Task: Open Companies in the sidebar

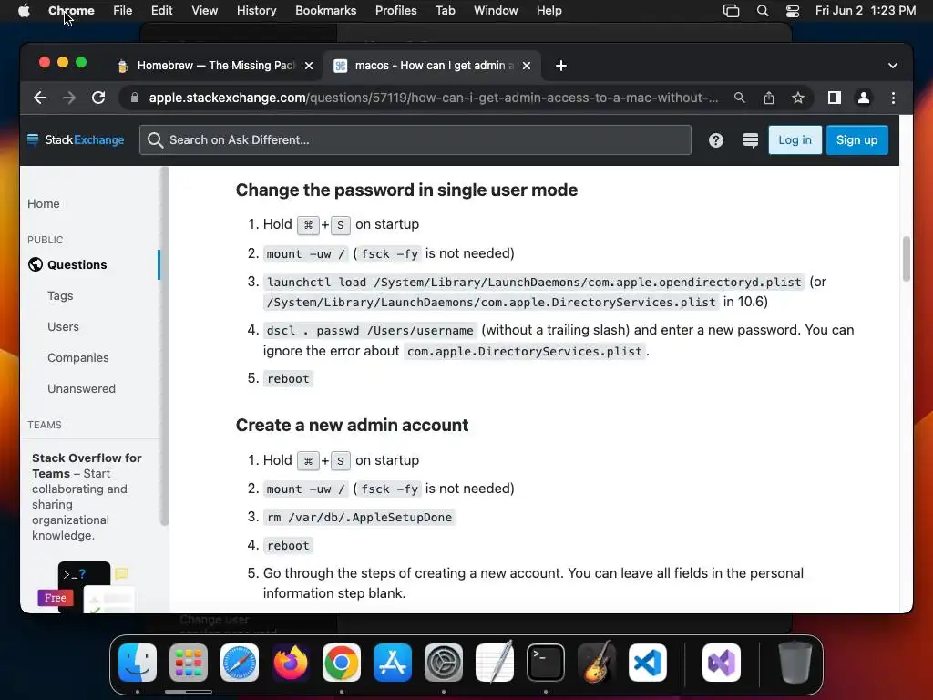Action: pyautogui.click(x=78, y=357)
